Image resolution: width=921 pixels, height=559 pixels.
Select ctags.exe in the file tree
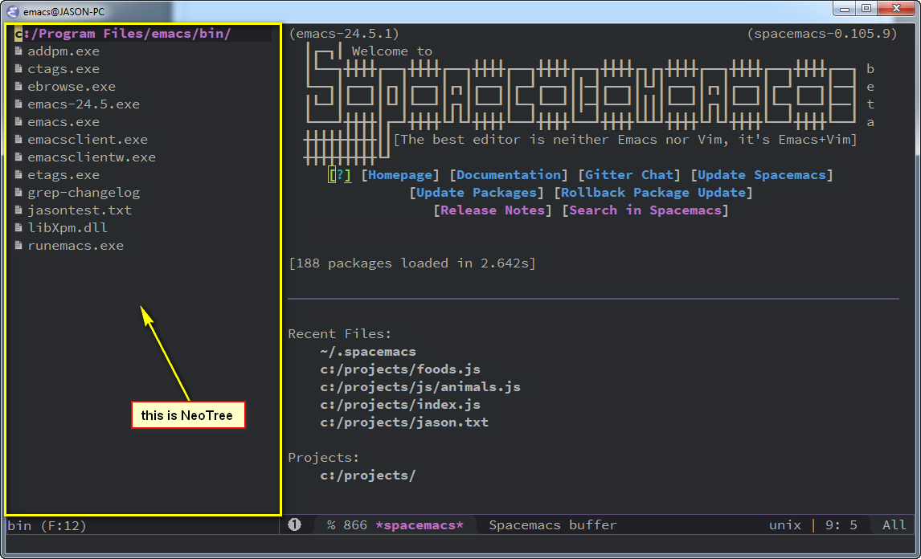point(63,69)
